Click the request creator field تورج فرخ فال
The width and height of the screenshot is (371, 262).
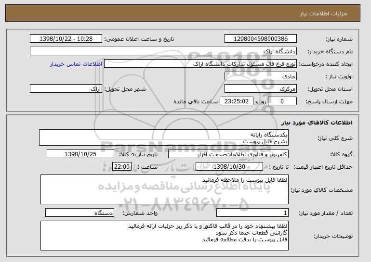(200, 64)
